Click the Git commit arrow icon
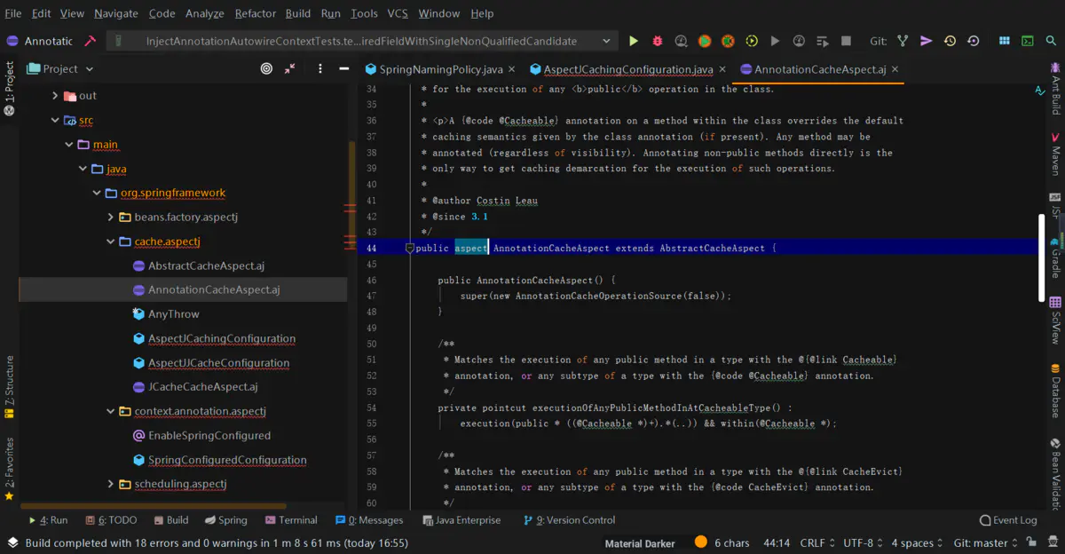1065x554 pixels. (926, 41)
